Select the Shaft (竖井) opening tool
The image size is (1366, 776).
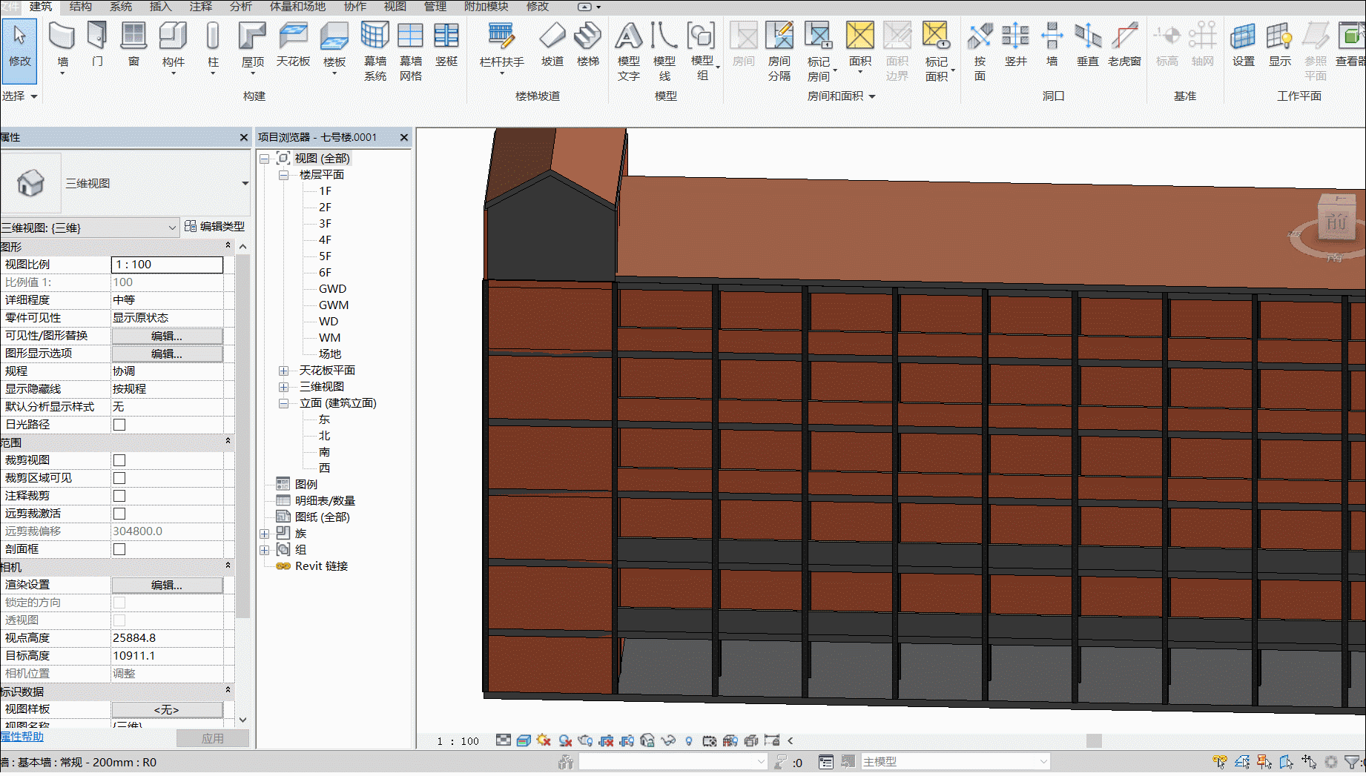(1015, 44)
